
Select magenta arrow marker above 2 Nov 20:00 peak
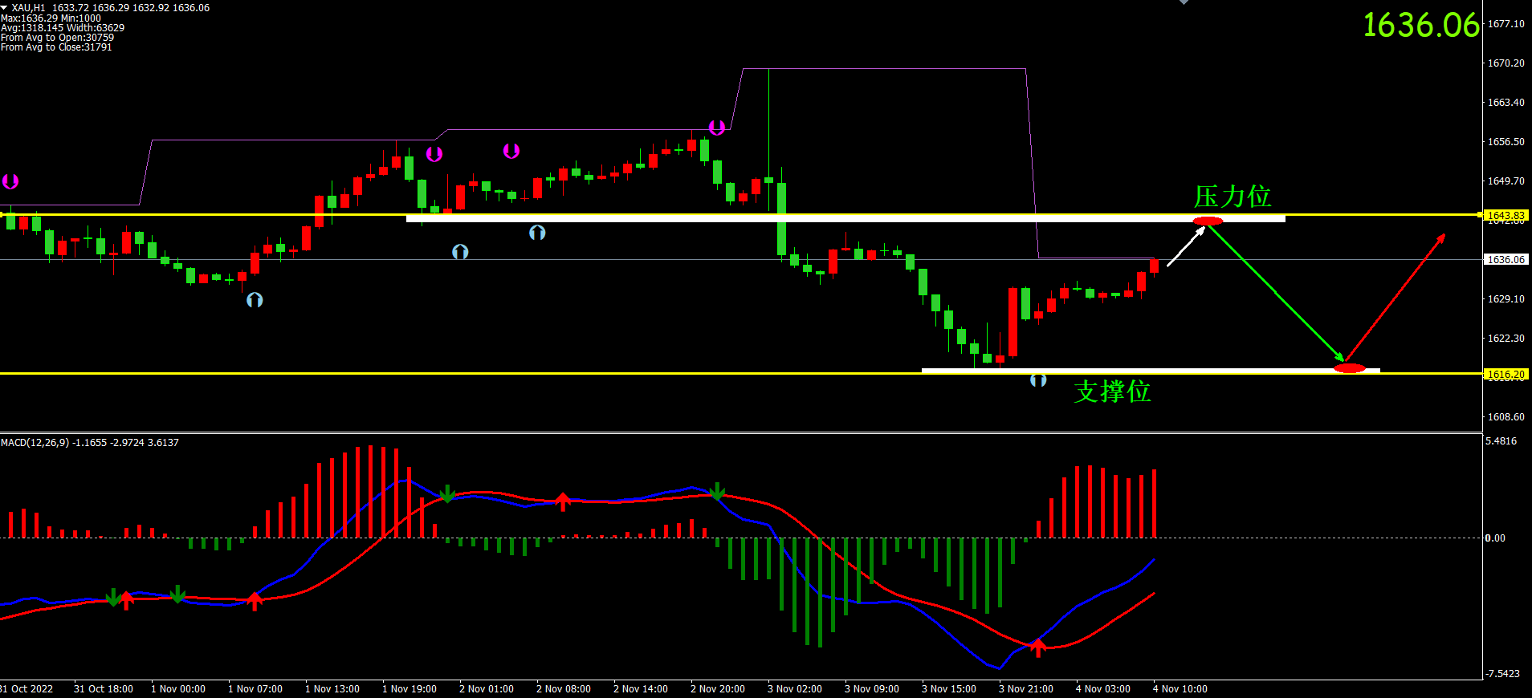(717, 128)
